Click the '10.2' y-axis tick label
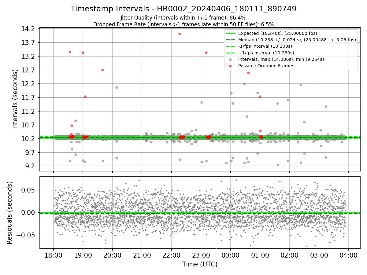 pos(29,139)
